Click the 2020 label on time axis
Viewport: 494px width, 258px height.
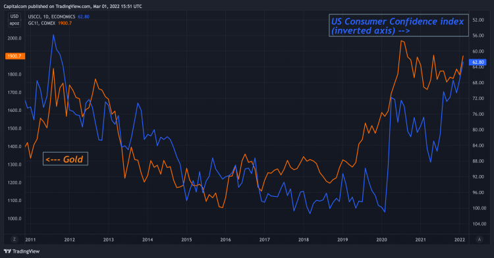[381, 240]
